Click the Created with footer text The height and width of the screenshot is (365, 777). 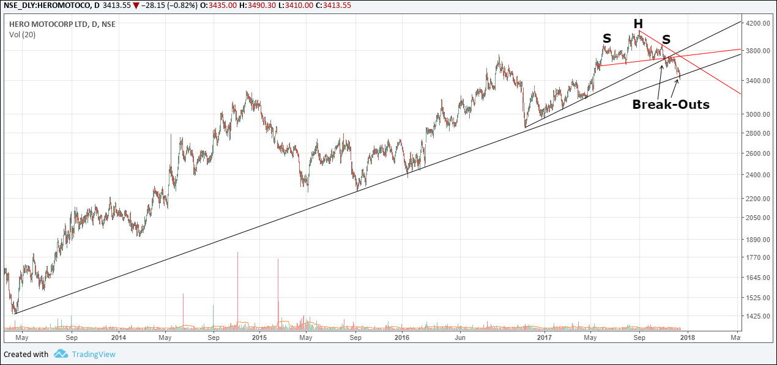pyautogui.click(x=26, y=354)
